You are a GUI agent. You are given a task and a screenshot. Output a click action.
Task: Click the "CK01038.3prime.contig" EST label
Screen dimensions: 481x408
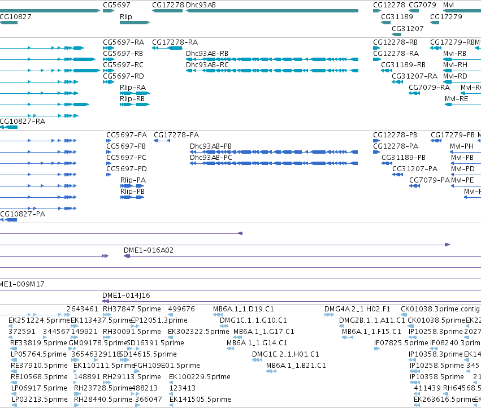[440, 309]
